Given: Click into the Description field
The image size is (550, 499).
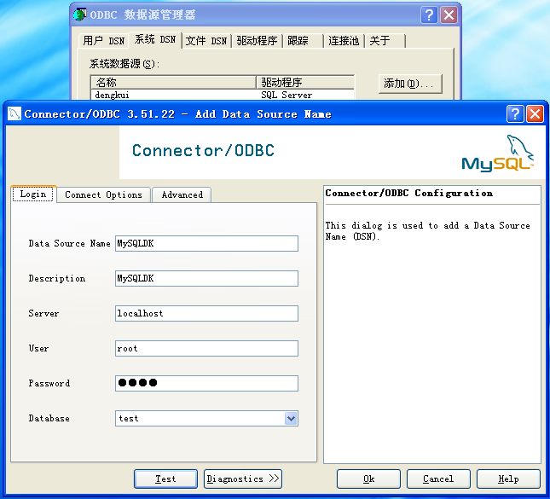Looking at the screenshot, I should 206,278.
